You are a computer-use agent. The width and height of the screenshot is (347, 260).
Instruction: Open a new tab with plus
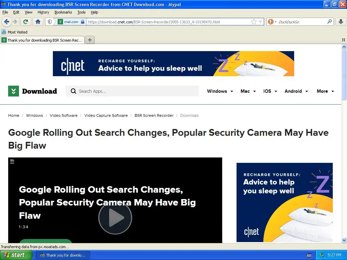pos(89,40)
